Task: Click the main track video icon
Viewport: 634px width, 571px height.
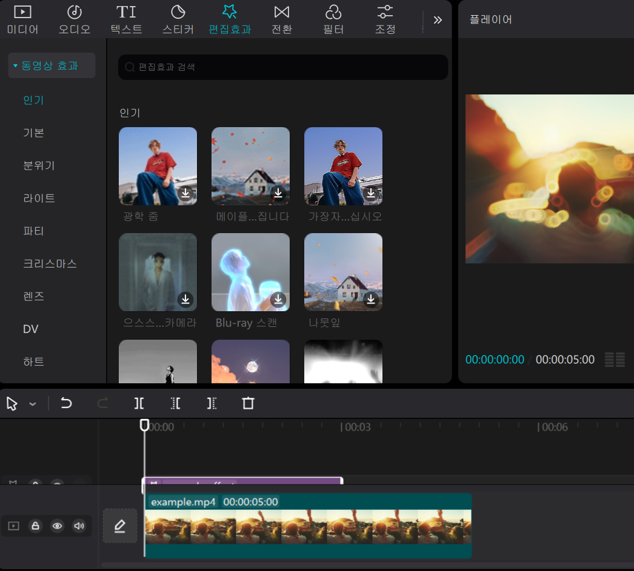Action: point(14,526)
